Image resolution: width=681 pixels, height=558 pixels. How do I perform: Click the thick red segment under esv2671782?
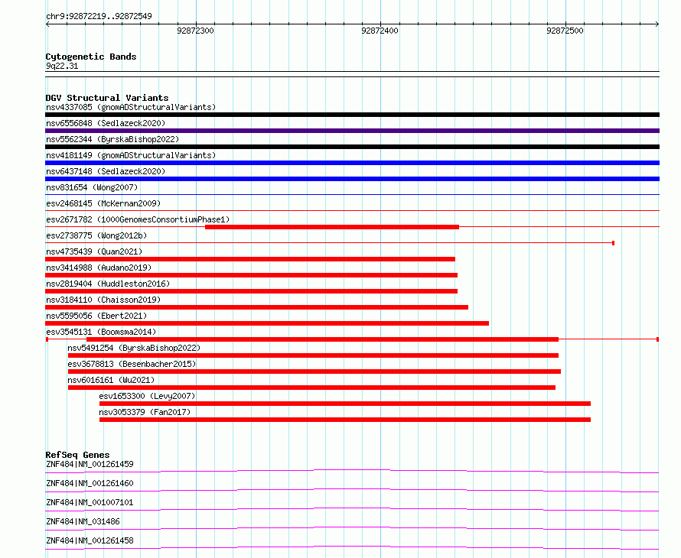(332, 227)
